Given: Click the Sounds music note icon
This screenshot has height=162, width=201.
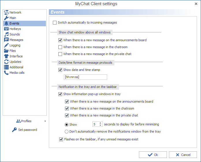Looking at the screenshot, I should pos(6,34).
